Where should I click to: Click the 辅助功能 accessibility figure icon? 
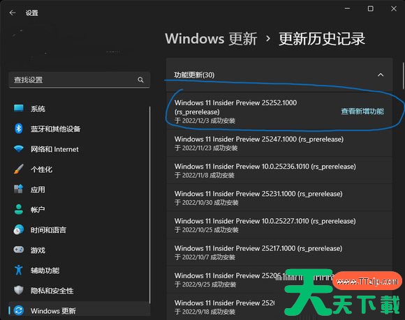(x=19, y=270)
